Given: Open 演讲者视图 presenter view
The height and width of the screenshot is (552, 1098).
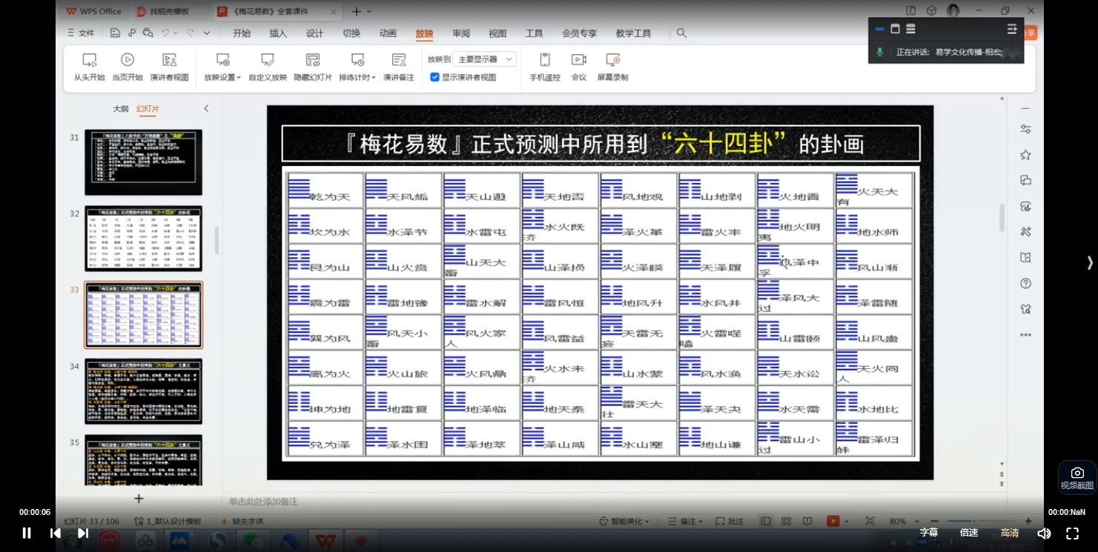Looking at the screenshot, I should tap(170, 67).
